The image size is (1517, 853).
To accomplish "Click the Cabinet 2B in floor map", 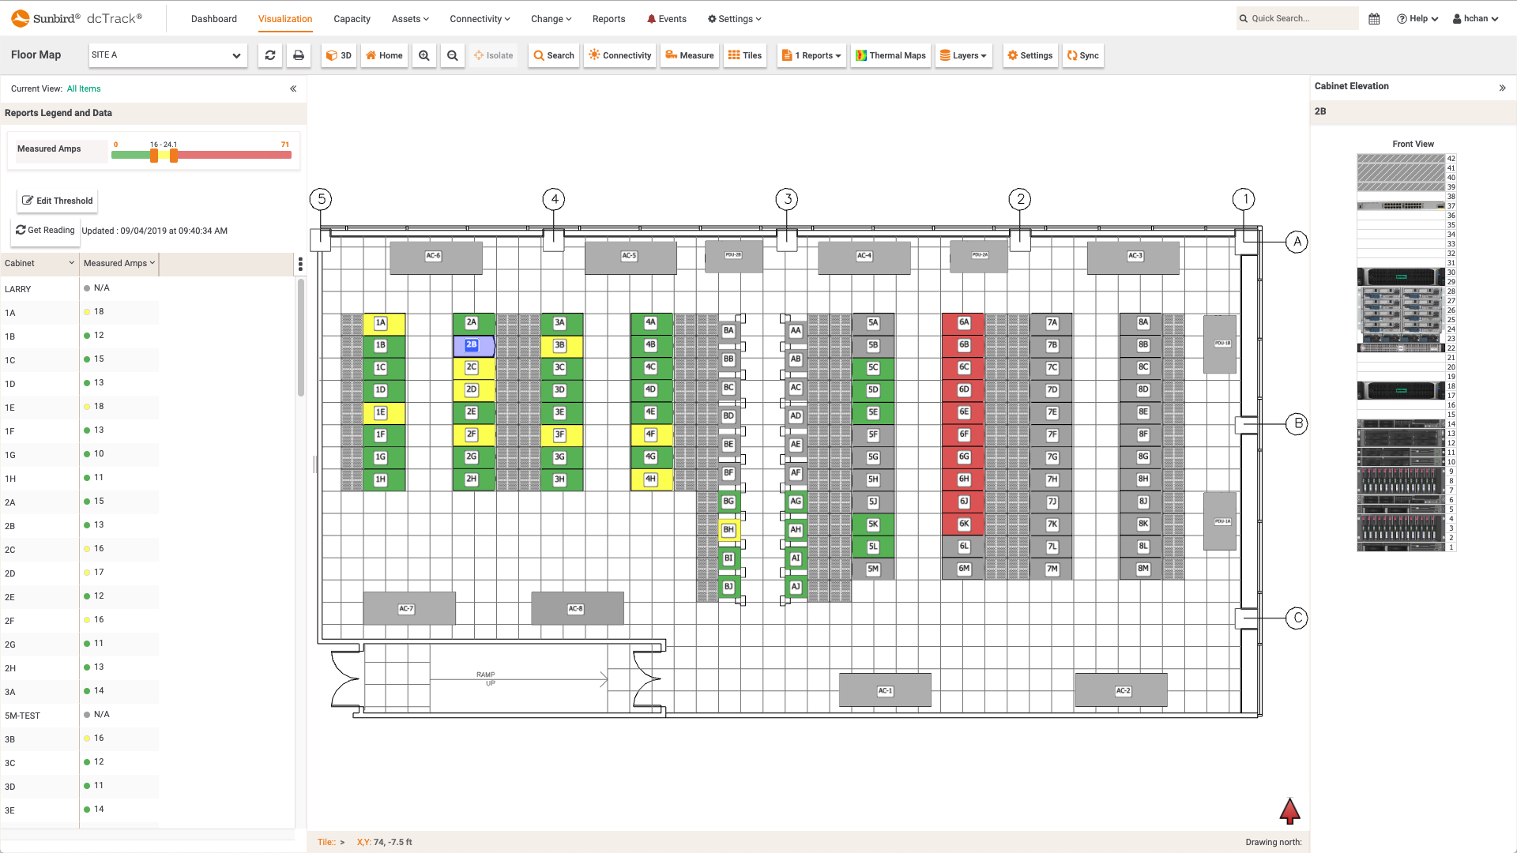I will pyautogui.click(x=471, y=344).
